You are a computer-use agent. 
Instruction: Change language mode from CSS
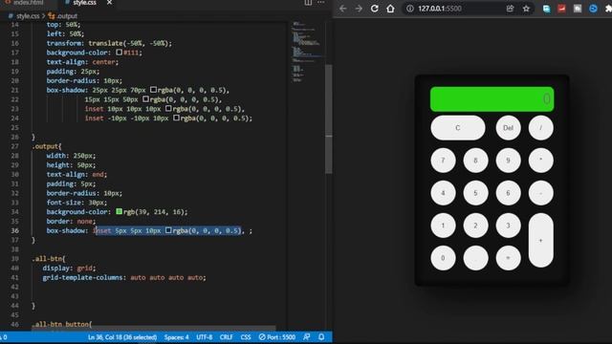(246, 337)
